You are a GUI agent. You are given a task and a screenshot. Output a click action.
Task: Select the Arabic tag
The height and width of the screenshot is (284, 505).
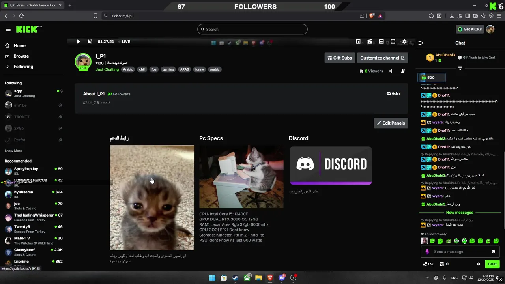click(128, 69)
